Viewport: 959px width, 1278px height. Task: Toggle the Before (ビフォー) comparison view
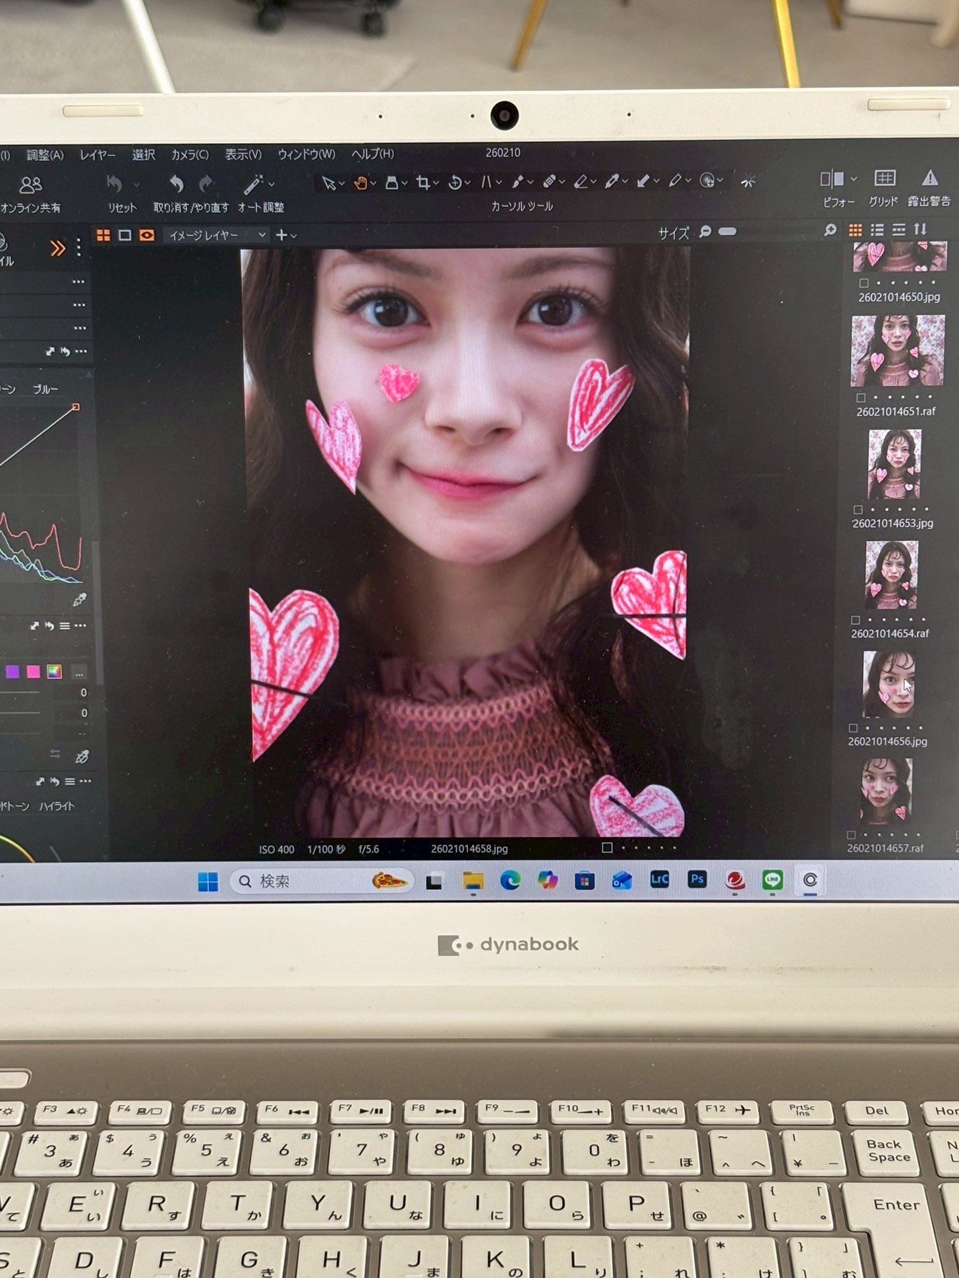coord(832,179)
